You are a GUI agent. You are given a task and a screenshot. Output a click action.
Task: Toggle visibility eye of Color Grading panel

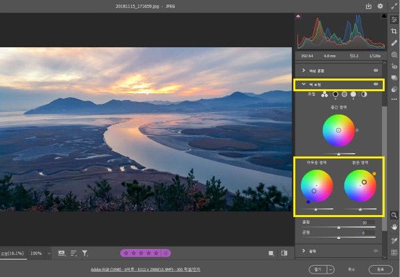tap(376, 84)
